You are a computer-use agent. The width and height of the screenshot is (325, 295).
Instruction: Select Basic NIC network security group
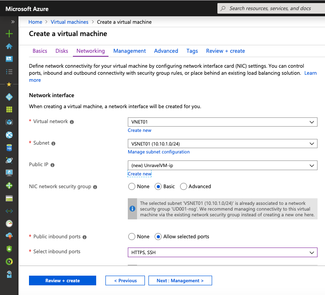[x=158, y=186]
